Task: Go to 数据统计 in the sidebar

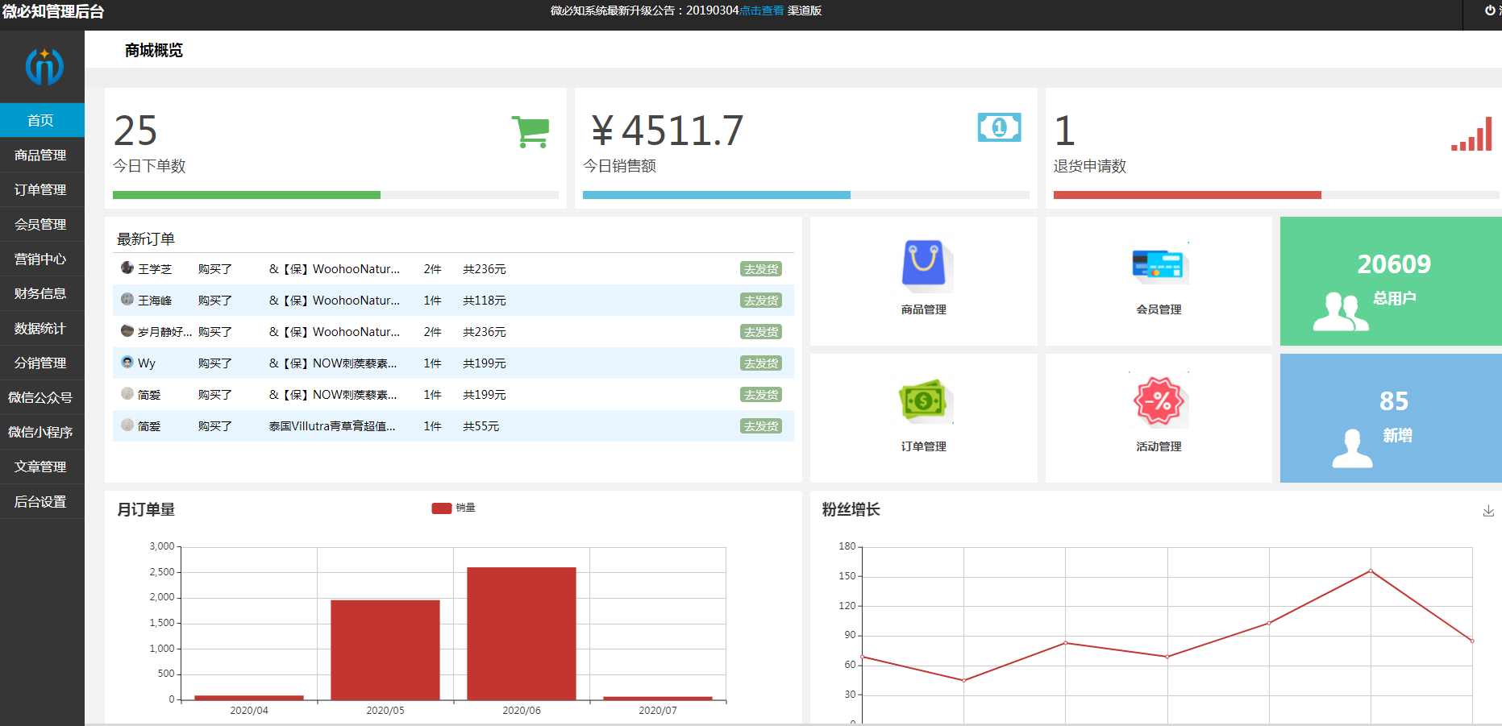Action: (x=40, y=328)
